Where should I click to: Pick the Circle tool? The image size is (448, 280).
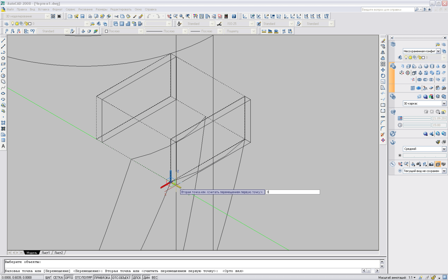coord(3,76)
